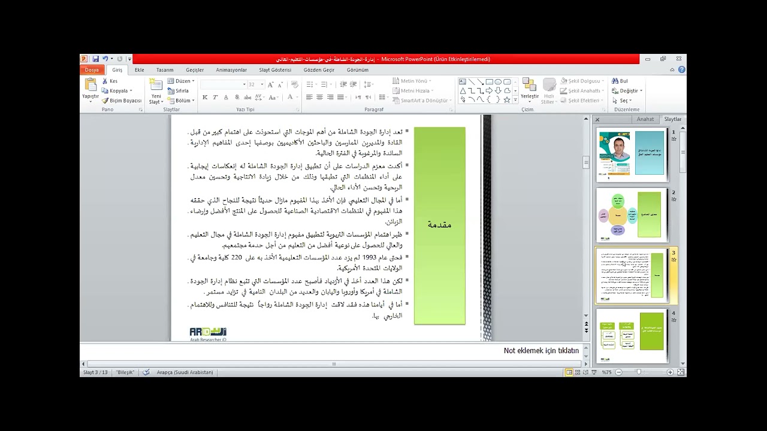
Task: Open the Düzen layout dropdown
Action: 180,81
